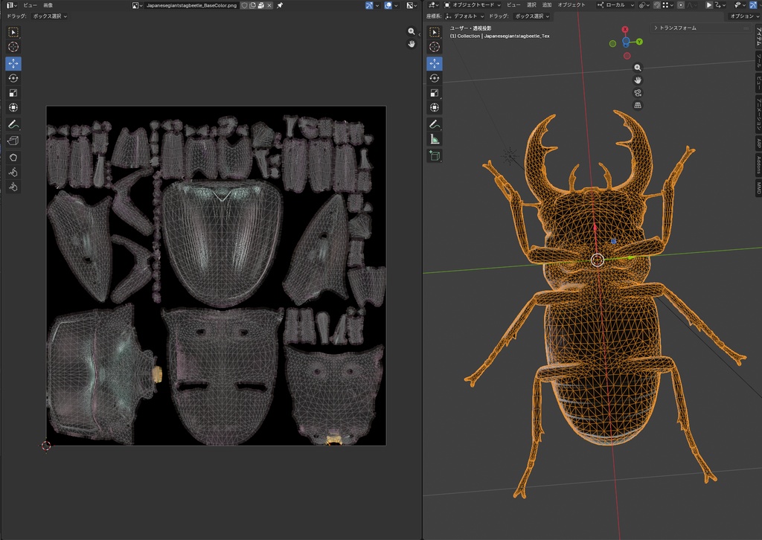Activate the Rotate tool in 3D viewport
The image size is (762, 540).
coord(435,78)
